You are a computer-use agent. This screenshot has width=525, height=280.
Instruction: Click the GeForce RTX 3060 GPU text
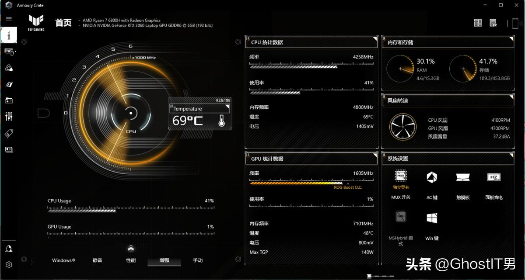(x=148, y=25)
